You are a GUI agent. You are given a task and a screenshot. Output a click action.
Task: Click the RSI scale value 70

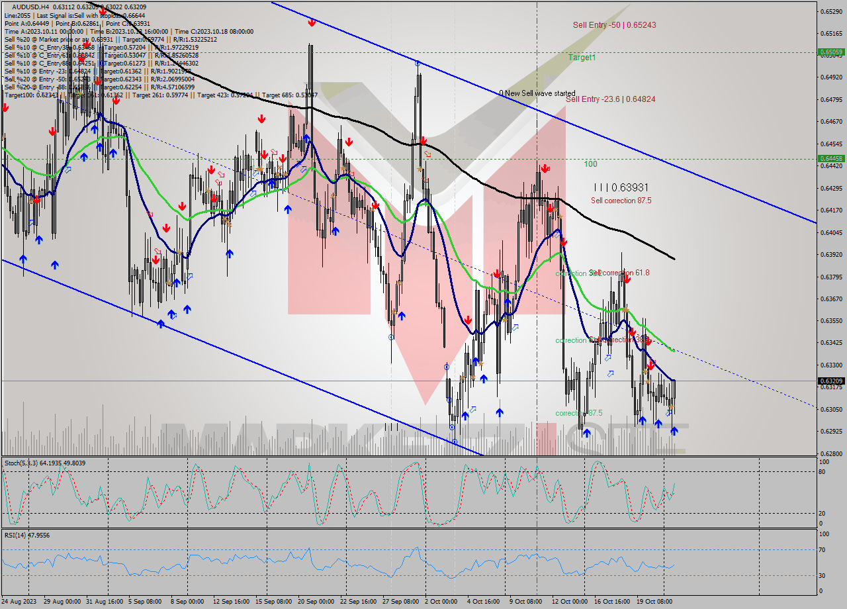click(x=823, y=549)
